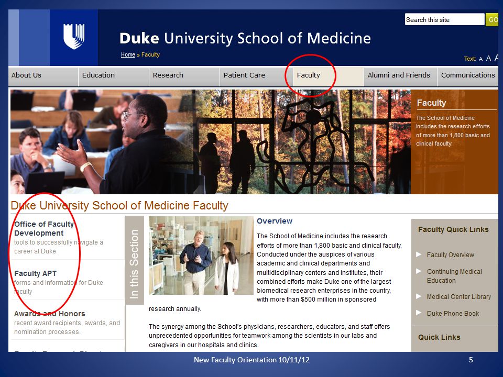Click 'New Faculty Orientation 10/11/12' footer text
Image resolution: width=503 pixels, height=377 pixels.
pyautogui.click(x=251, y=360)
